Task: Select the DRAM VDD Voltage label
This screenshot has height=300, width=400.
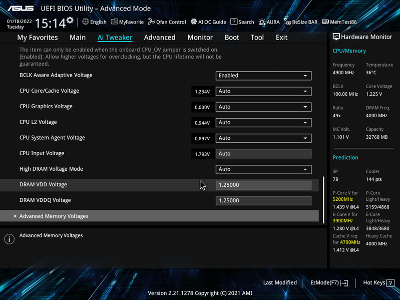Action: point(43,184)
